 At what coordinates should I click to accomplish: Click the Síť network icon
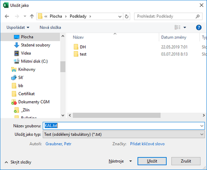(x=14, y=78)
